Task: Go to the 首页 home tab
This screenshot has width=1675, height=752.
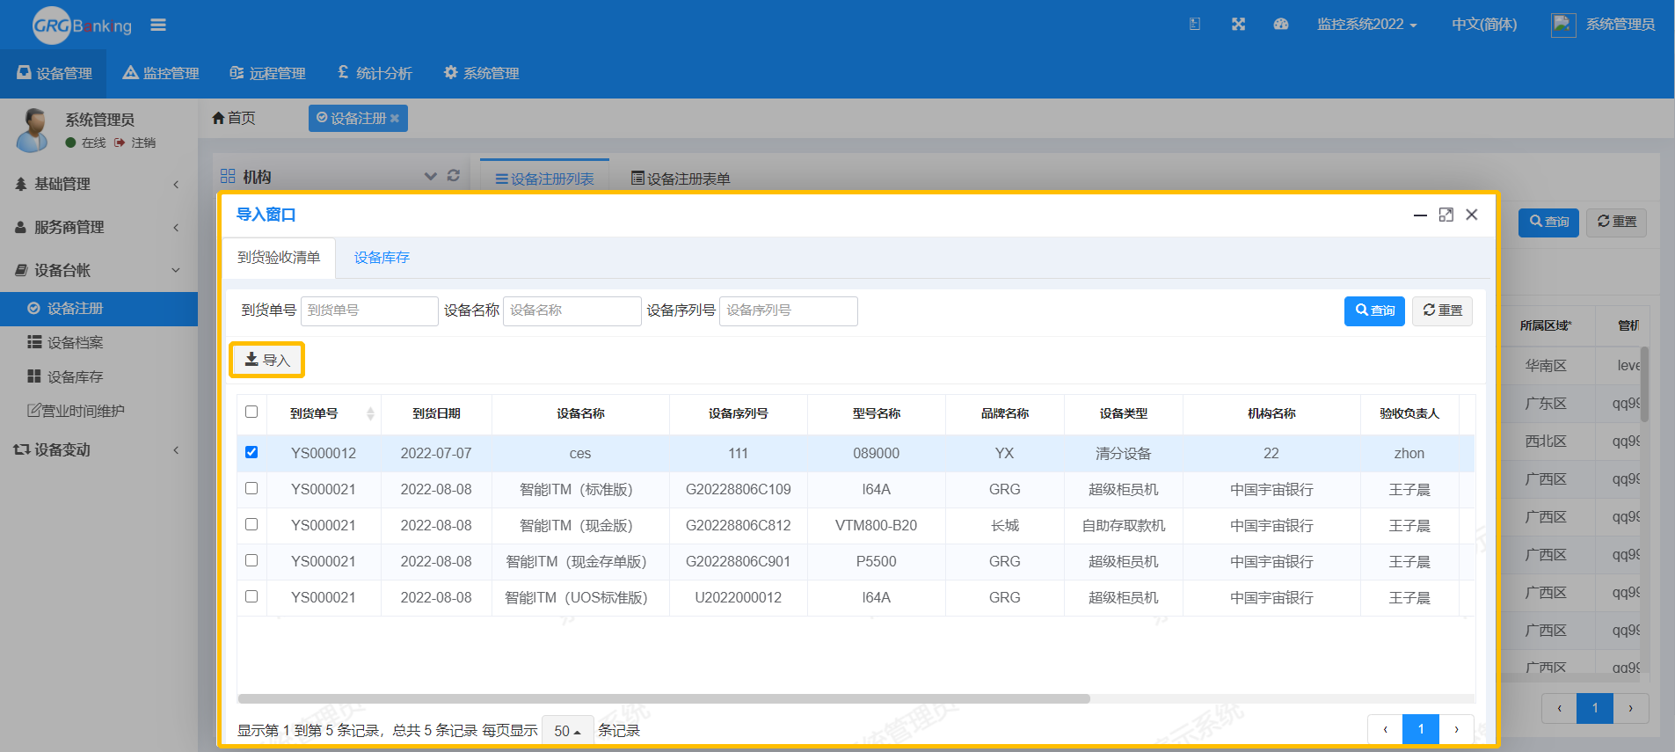Action: point(234,118)
